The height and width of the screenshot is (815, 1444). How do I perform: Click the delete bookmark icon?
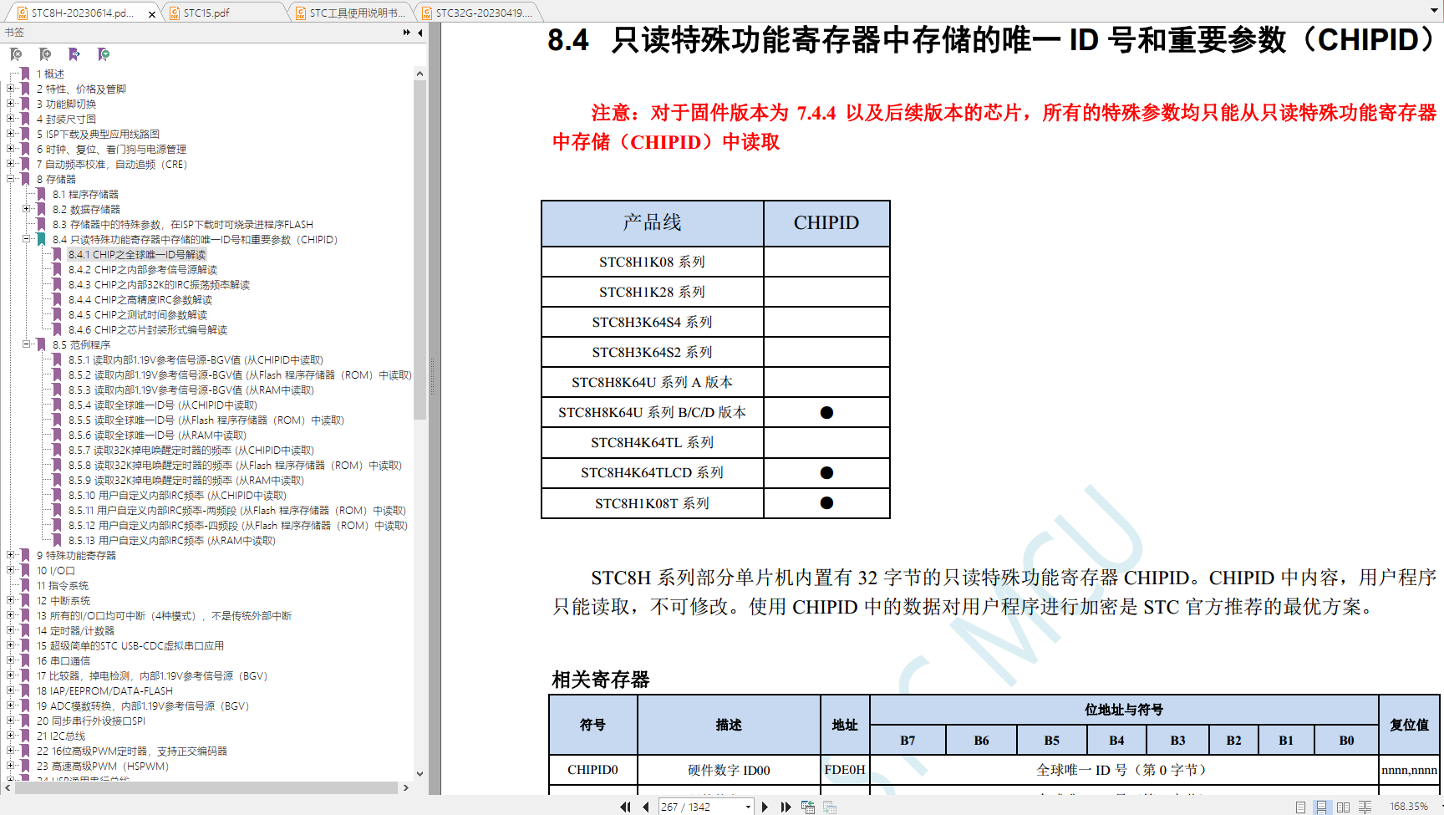pos(16,54)
